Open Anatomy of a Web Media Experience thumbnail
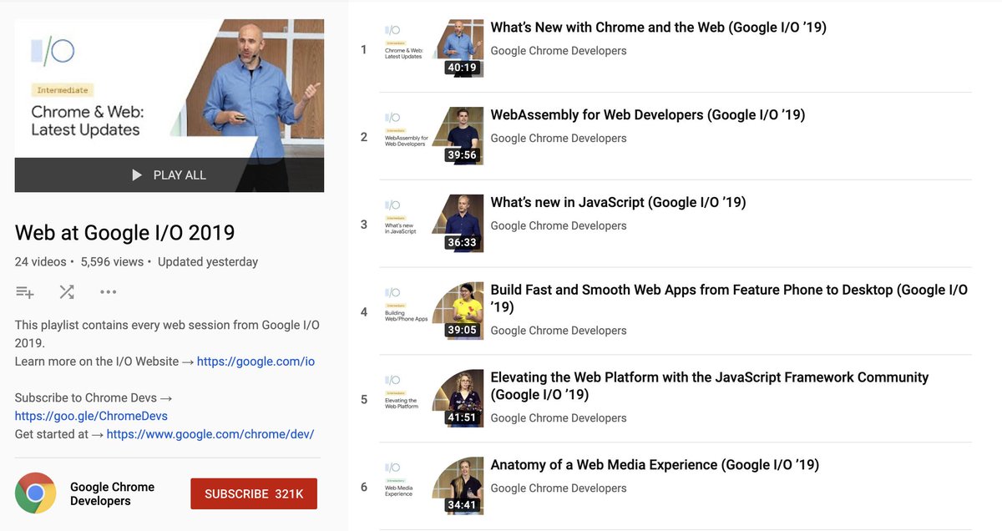Screen dimensions: 1002x531 tap(432, 487)
